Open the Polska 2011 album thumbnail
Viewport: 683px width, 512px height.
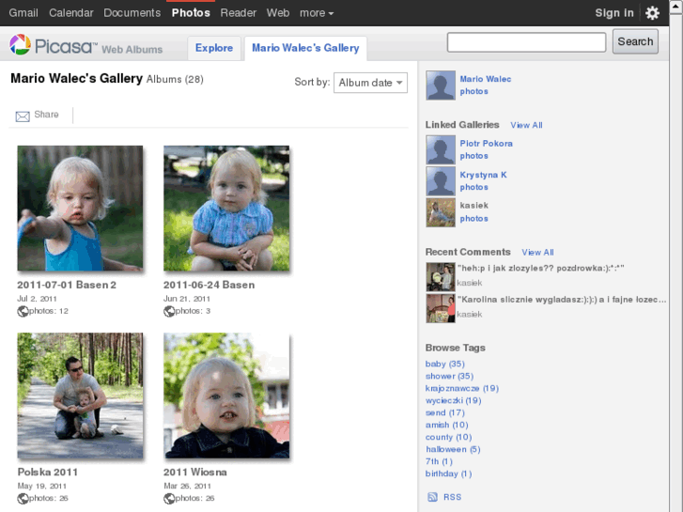80,396
